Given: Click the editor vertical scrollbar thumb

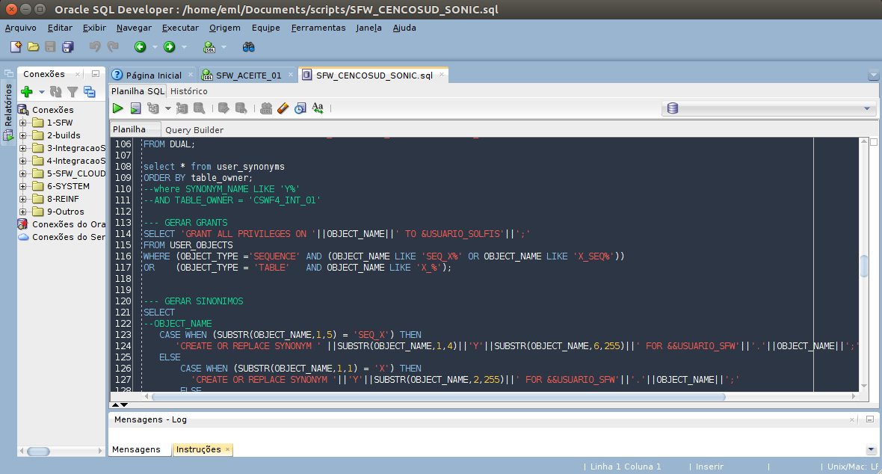Looking at the screenshot, I should 864,265.
